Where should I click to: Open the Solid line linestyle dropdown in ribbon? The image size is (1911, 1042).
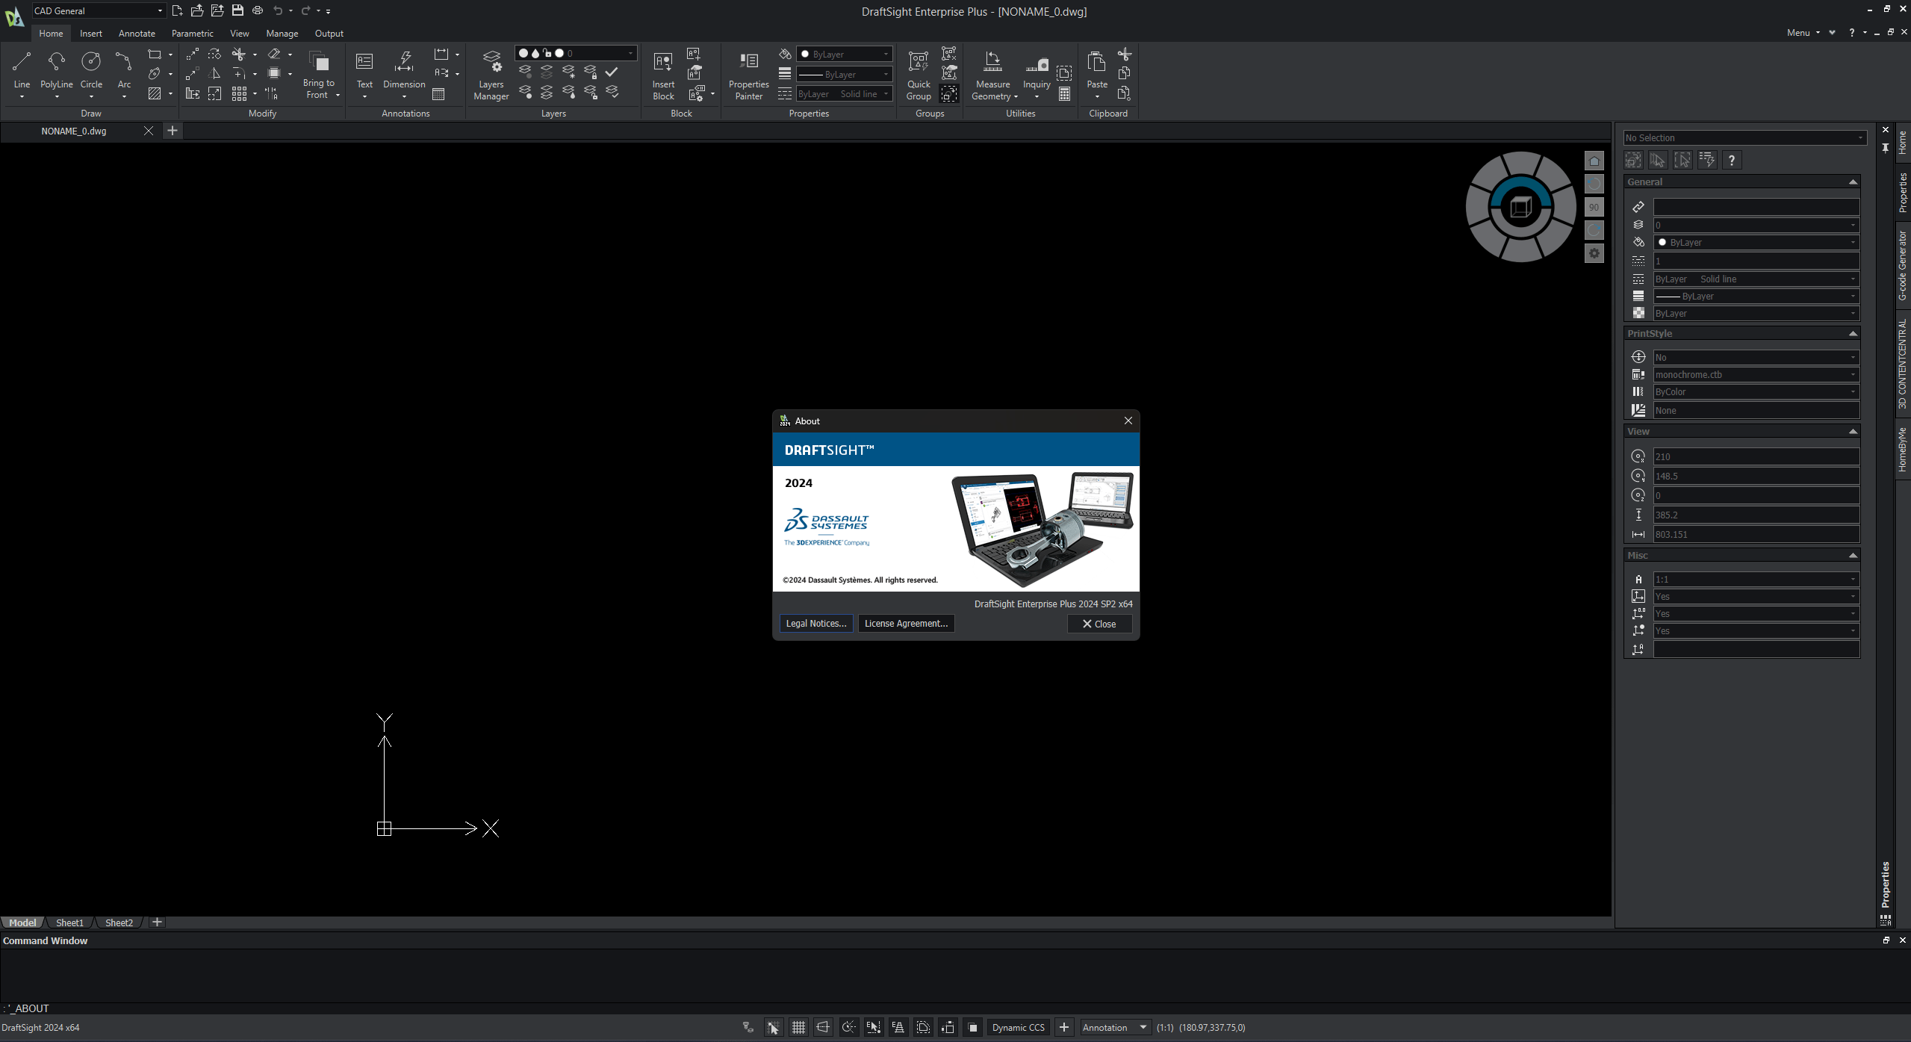tap(845, 94)
